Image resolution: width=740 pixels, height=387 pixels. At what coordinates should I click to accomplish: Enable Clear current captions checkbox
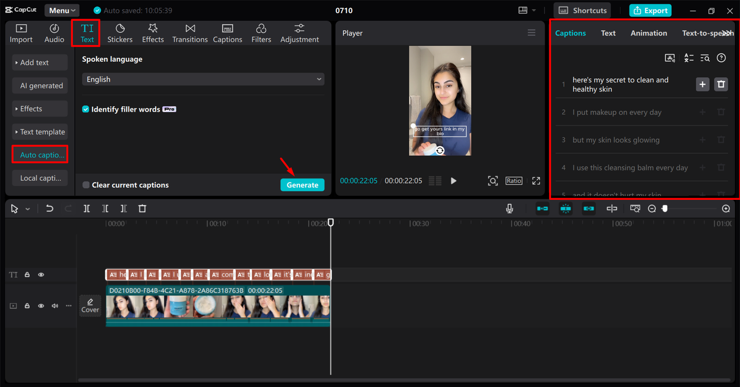(86, 185)
